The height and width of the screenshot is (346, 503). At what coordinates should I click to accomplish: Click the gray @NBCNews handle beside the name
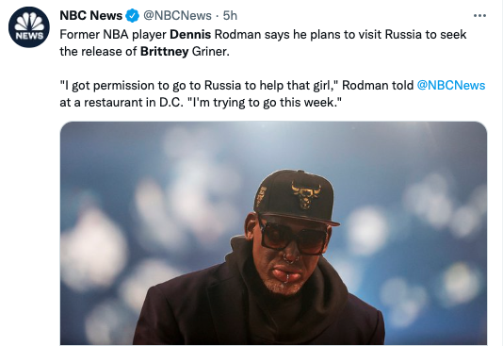[x=177, y=15]
